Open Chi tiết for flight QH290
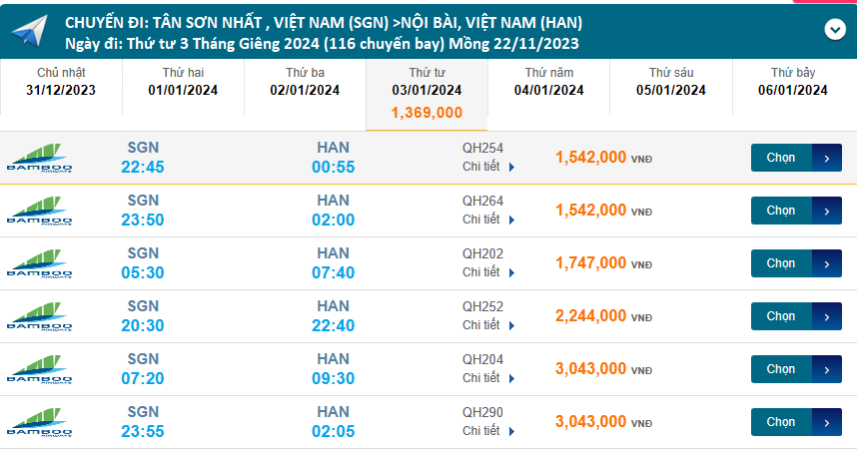Viewport: 857px width, 453px height. click(488, 431)
